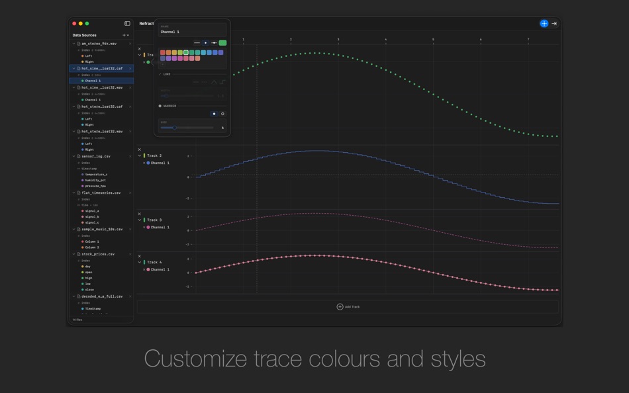Remove hot_sine_..loat32.caf from data sources

pyautogui.click(x=130, y=69)
